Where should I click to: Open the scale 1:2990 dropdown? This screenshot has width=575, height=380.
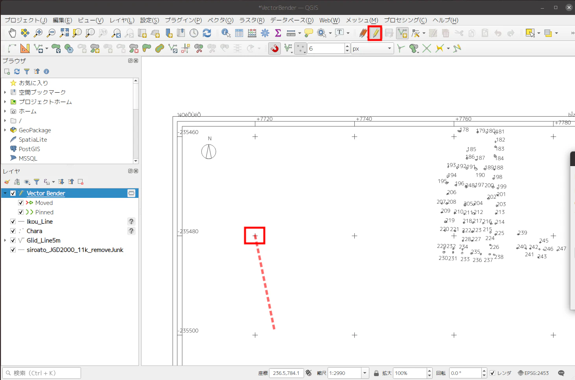pos(365,373)
